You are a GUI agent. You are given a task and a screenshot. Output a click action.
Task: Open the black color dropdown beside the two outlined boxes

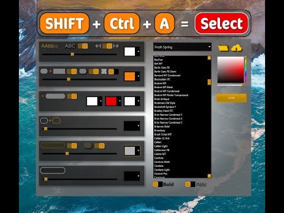click(132, 126)
